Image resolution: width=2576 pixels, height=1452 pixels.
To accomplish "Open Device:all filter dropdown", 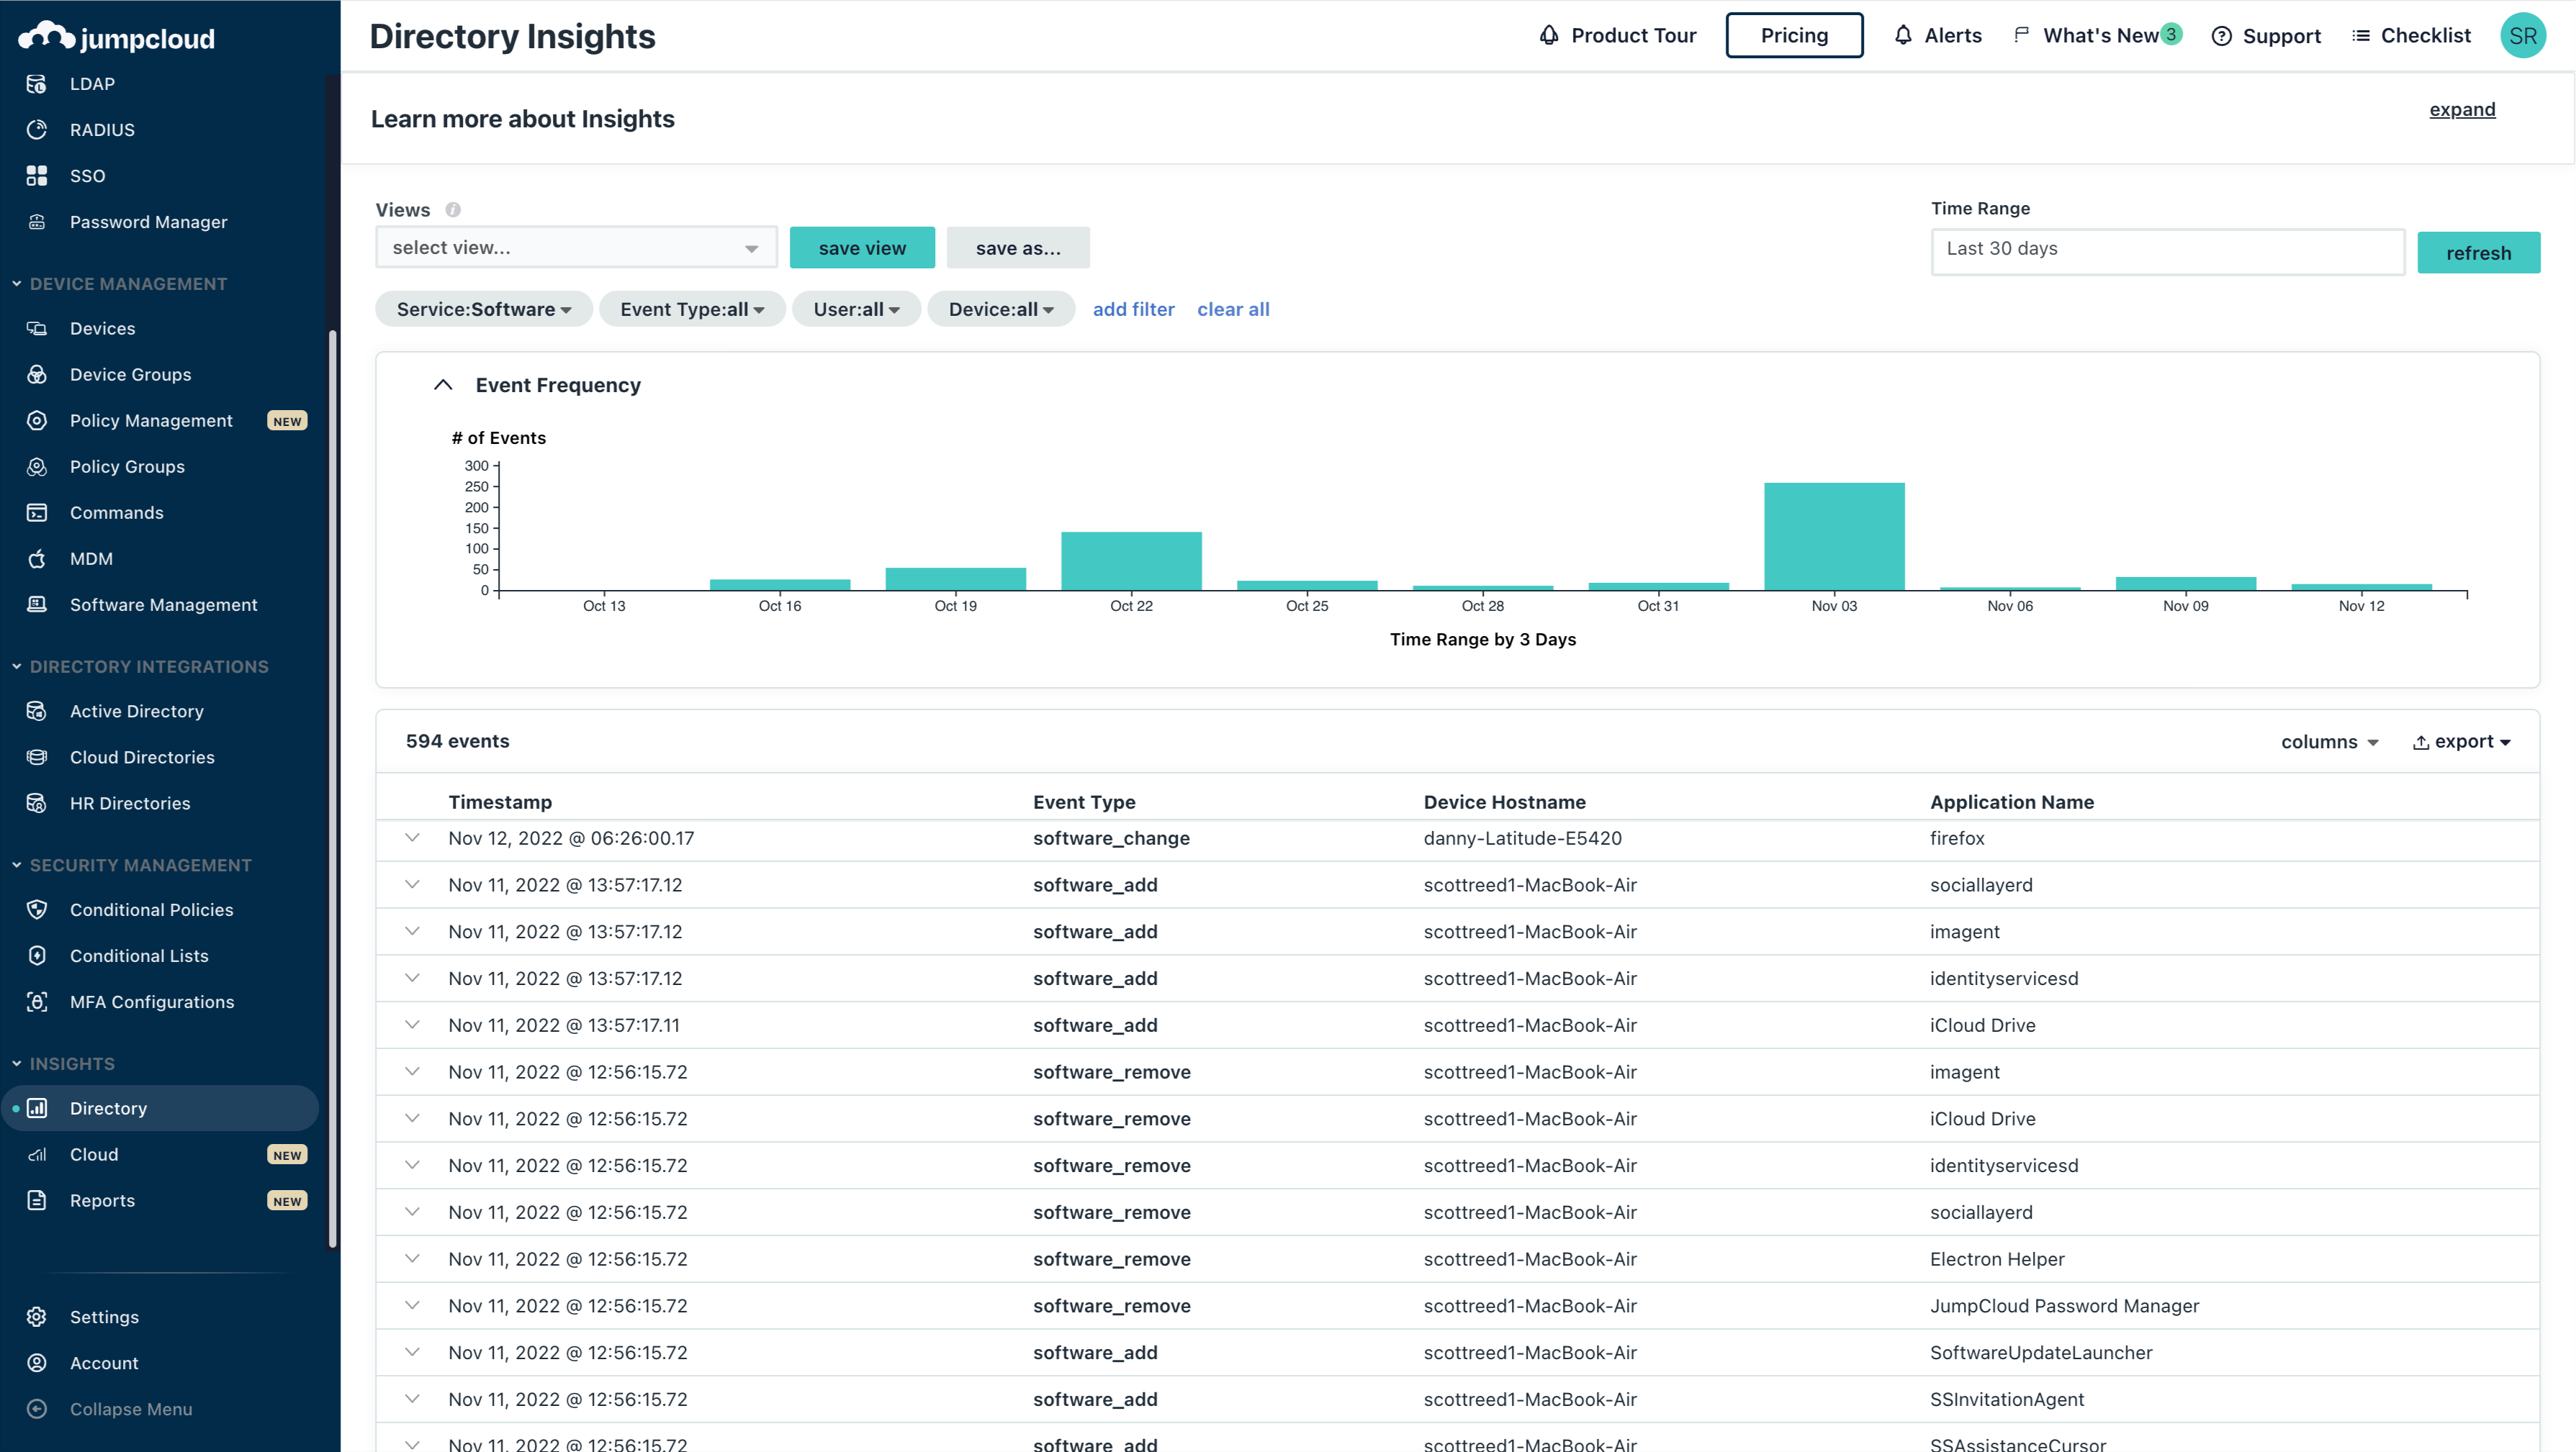I will pyautogui.click(x=1001, y=310).
